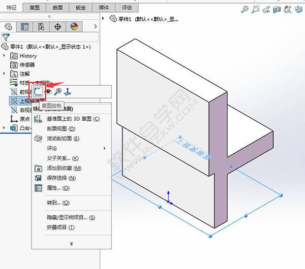Open the FeatureManager design tree tab
The image size is (305, 269).
(8, 26)
